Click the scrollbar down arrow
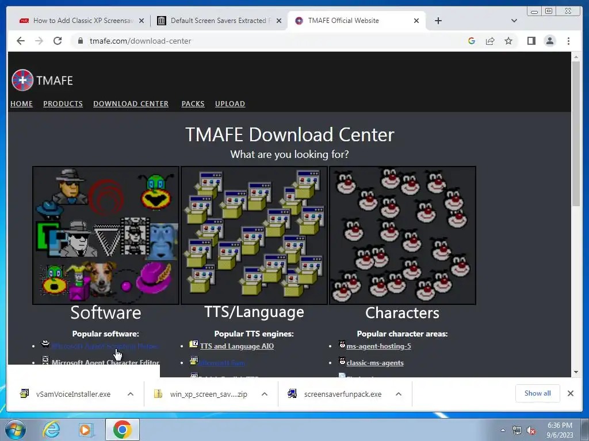This screenshot has width=589, height=441. 576,372
